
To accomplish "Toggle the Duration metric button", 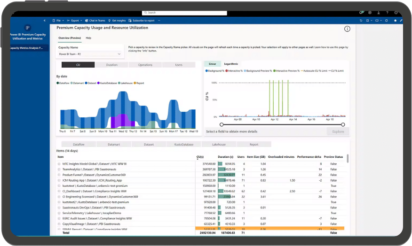I will [111, 65].
